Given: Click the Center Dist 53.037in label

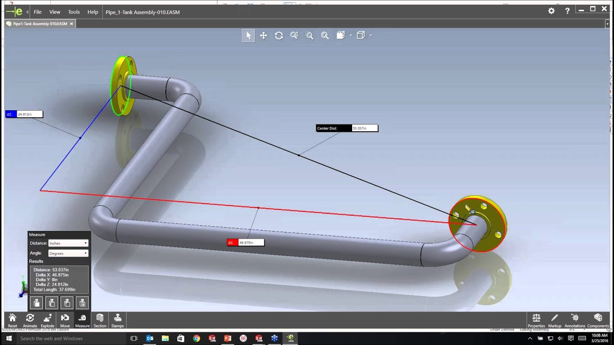Looking at the screenshot, I should point(347,128).
